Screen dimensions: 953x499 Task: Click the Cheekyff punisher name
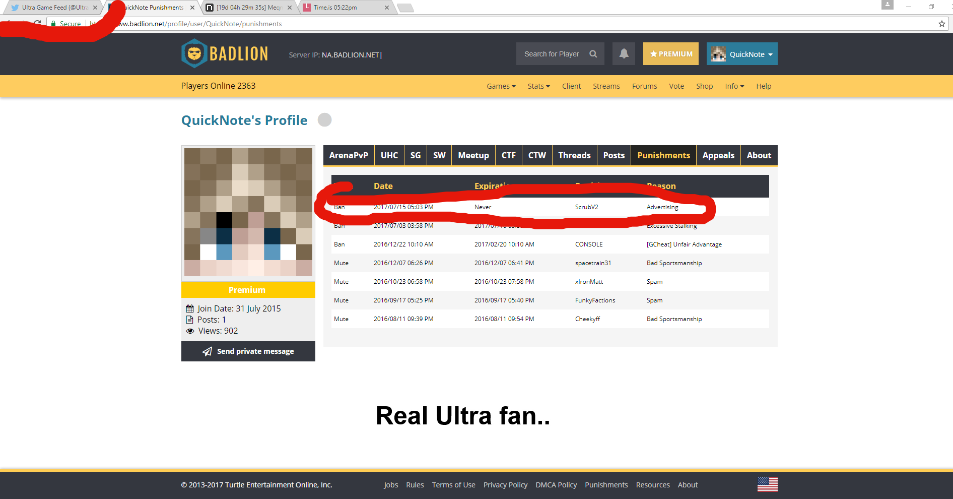pyautogui.click(x=588, y=319)
